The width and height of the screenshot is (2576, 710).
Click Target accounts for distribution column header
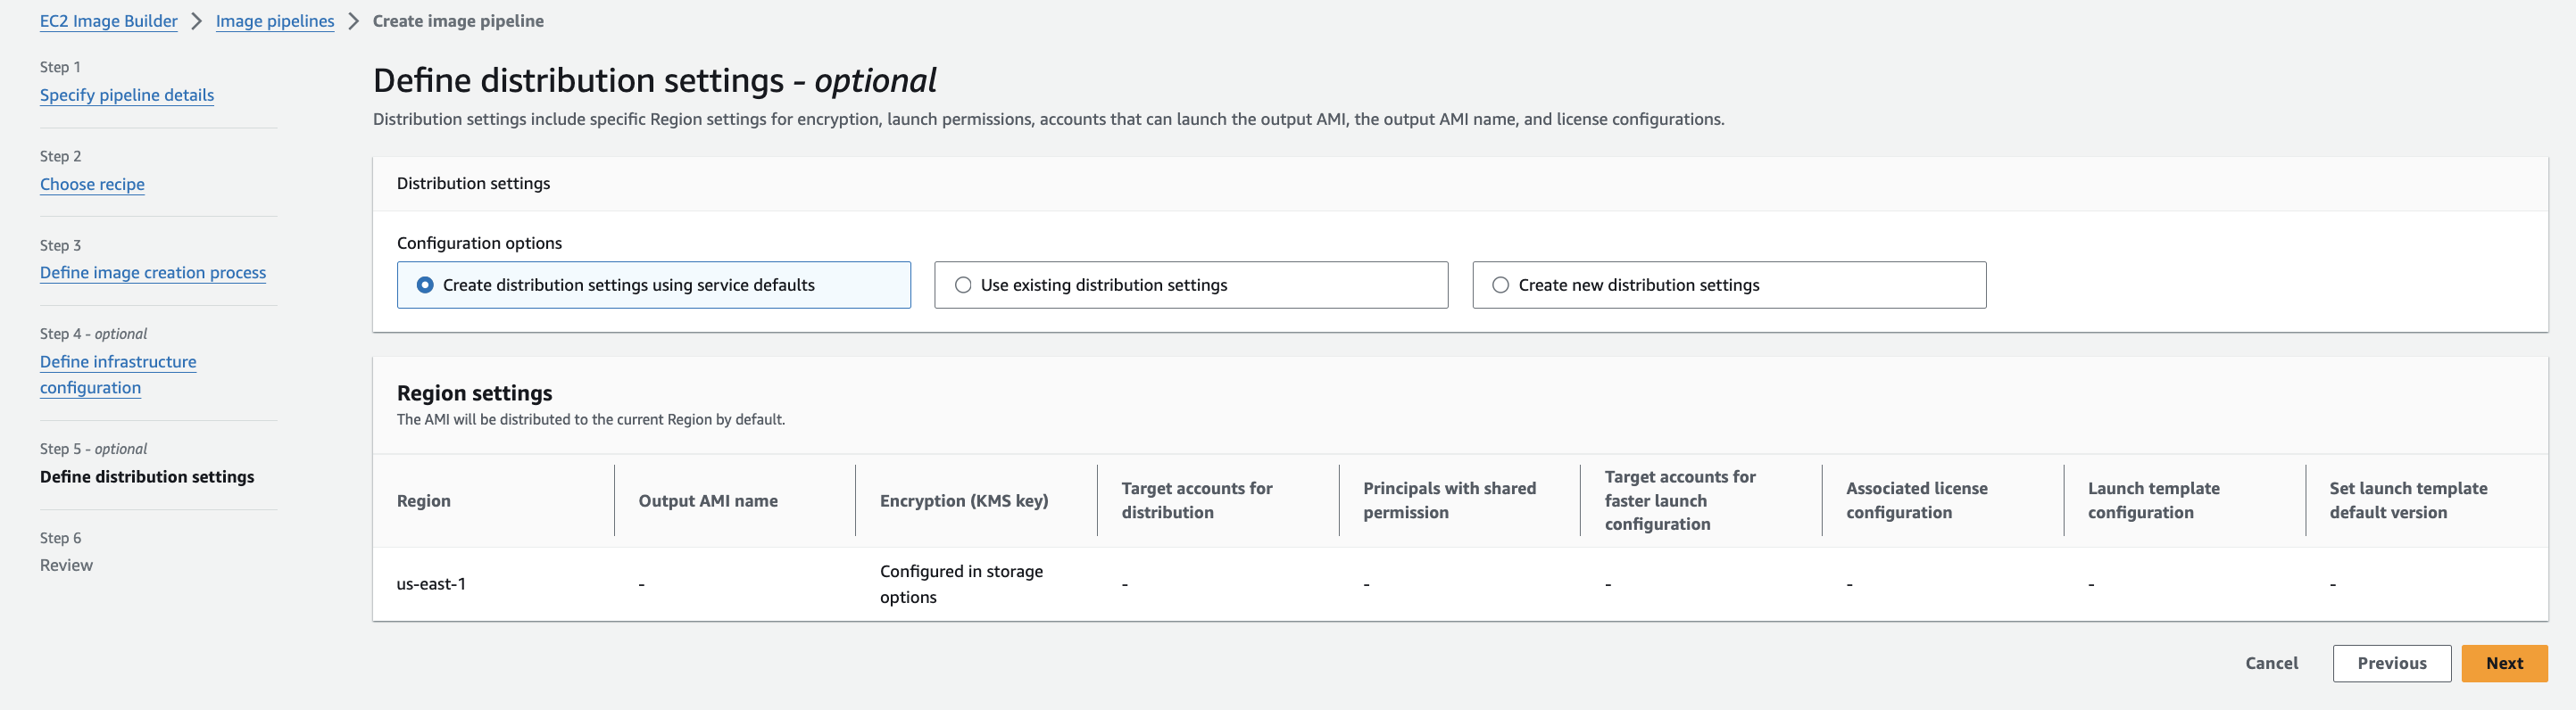[1197, 500]
